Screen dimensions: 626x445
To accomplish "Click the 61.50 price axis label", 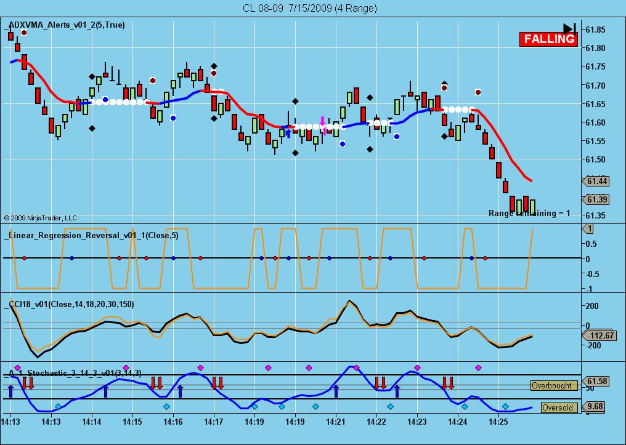I will click(x=595, y=159).
